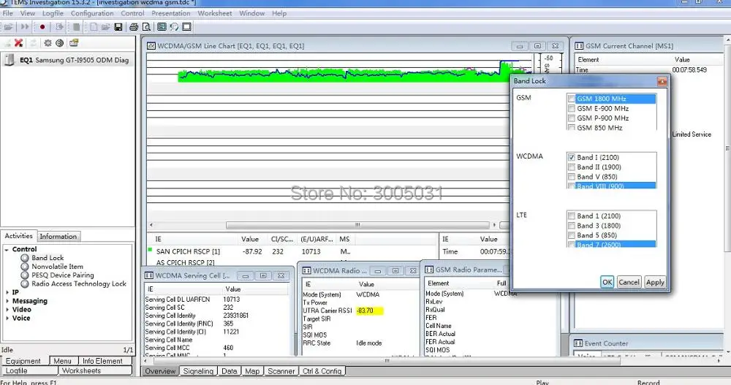The width and height of the screenshot is (731, 385).
Task: Click the open workspace icon beside Save
Action: coord(106,27)
